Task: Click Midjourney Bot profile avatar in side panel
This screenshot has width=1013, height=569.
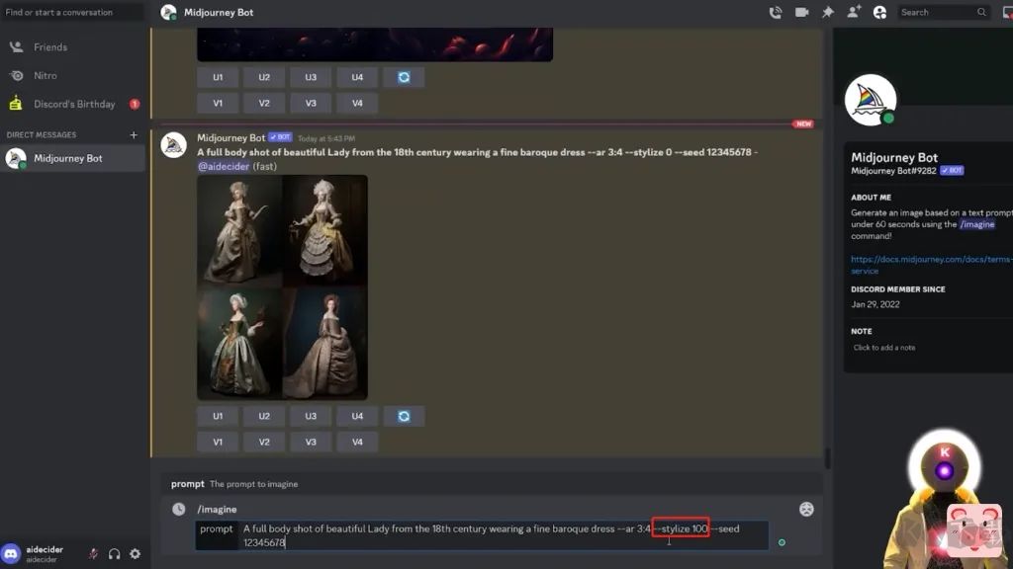Action: 871,100
